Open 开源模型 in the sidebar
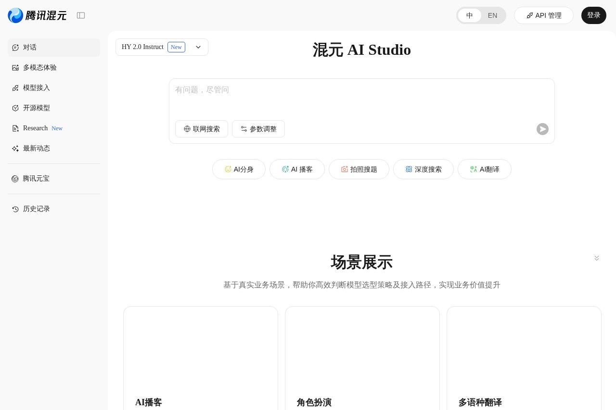616x410 pixels. click(54, 108)
